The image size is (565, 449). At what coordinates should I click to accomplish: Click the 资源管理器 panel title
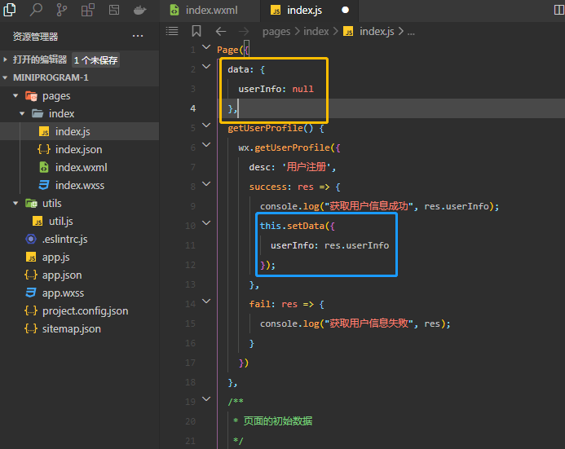coord(35,37)
